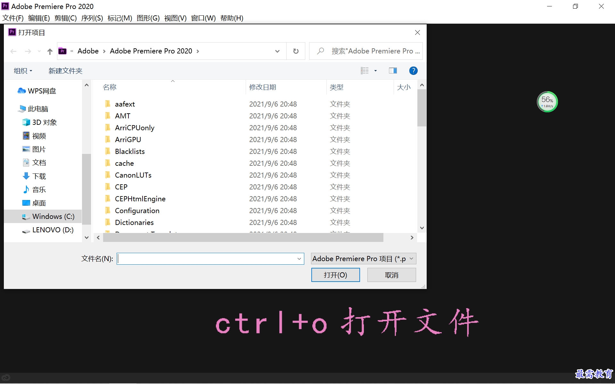Click the view mode icon
The width and height of the screenshot is (615, 384).
coord(365,71)
